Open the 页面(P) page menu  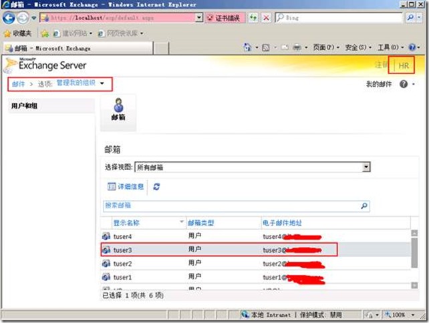[x=325, y=47]
